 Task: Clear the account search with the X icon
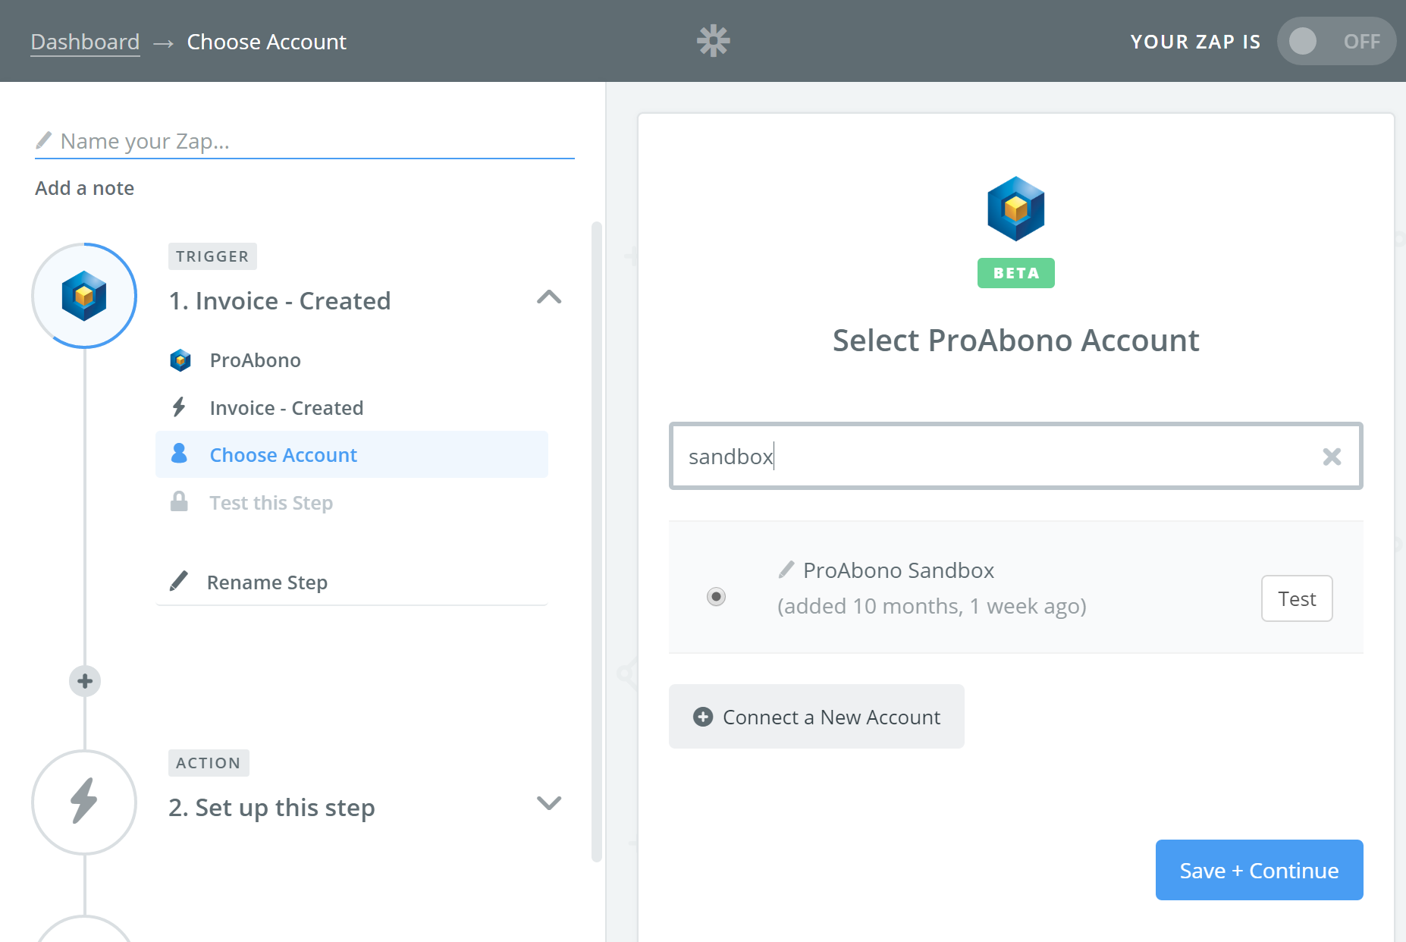pyautogui.click(x=1332, y=457)
